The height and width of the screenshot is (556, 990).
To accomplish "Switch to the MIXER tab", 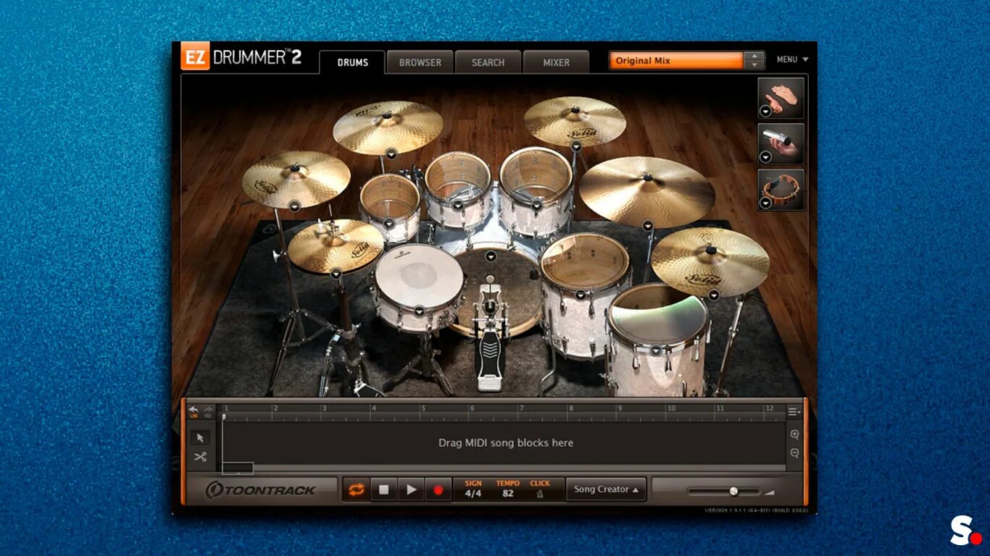I will 557,62.
